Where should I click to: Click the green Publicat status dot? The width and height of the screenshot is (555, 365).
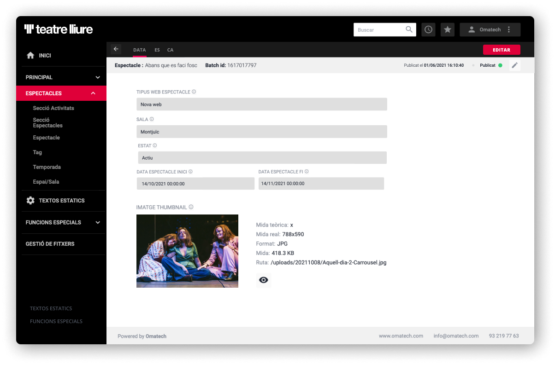click(500, 65)
